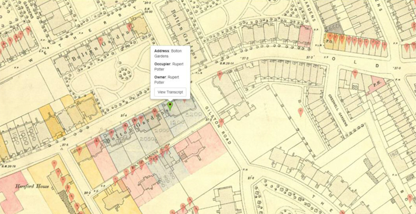This screenshot has height=214, width=416.
Task: Select the marker beside the Gilston Road label
Action: [x=221, y=122]
